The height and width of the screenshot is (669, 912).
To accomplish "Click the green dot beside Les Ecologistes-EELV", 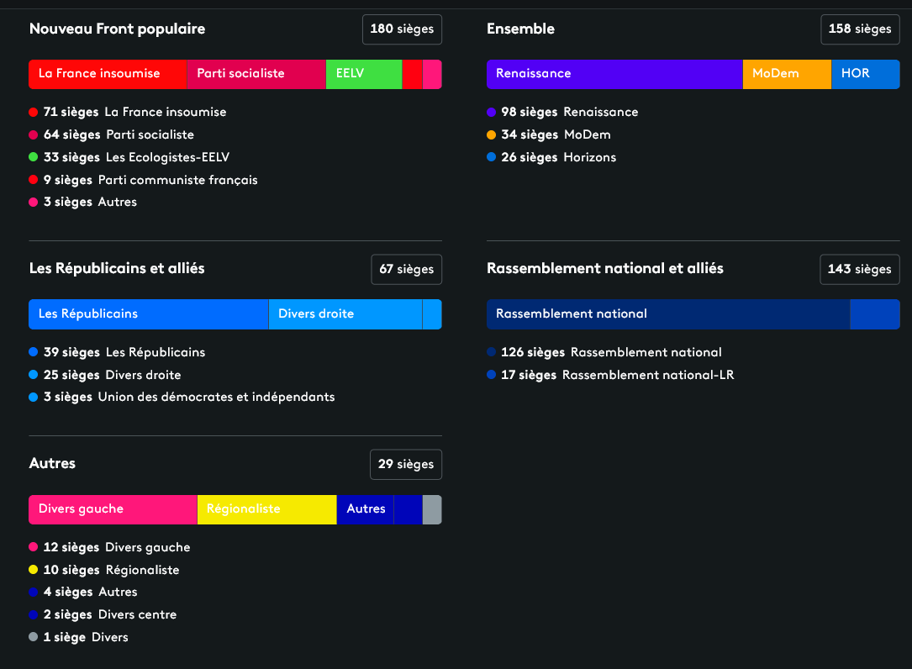I will pos(34,157).
